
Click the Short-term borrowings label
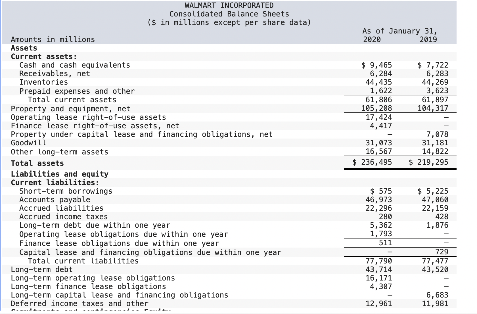pyautogui.click(x=66, y=191)
